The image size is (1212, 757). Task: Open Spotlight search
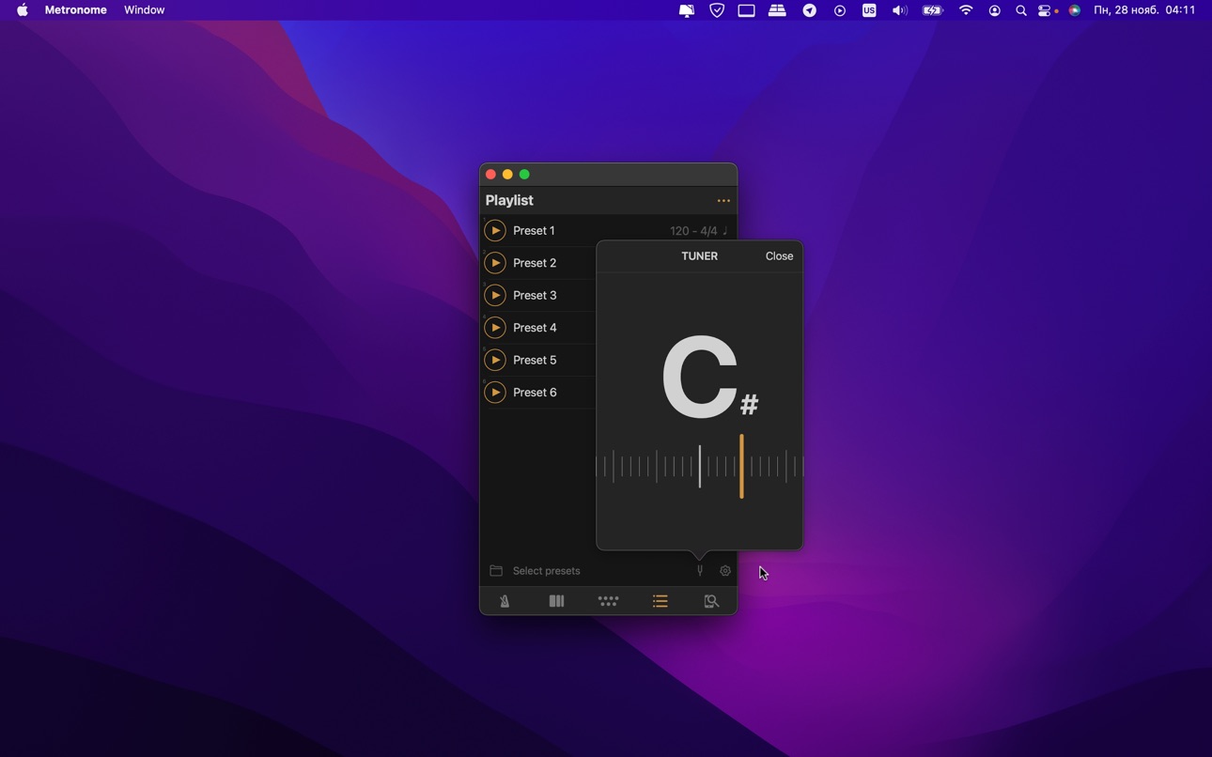[1021, 10]
